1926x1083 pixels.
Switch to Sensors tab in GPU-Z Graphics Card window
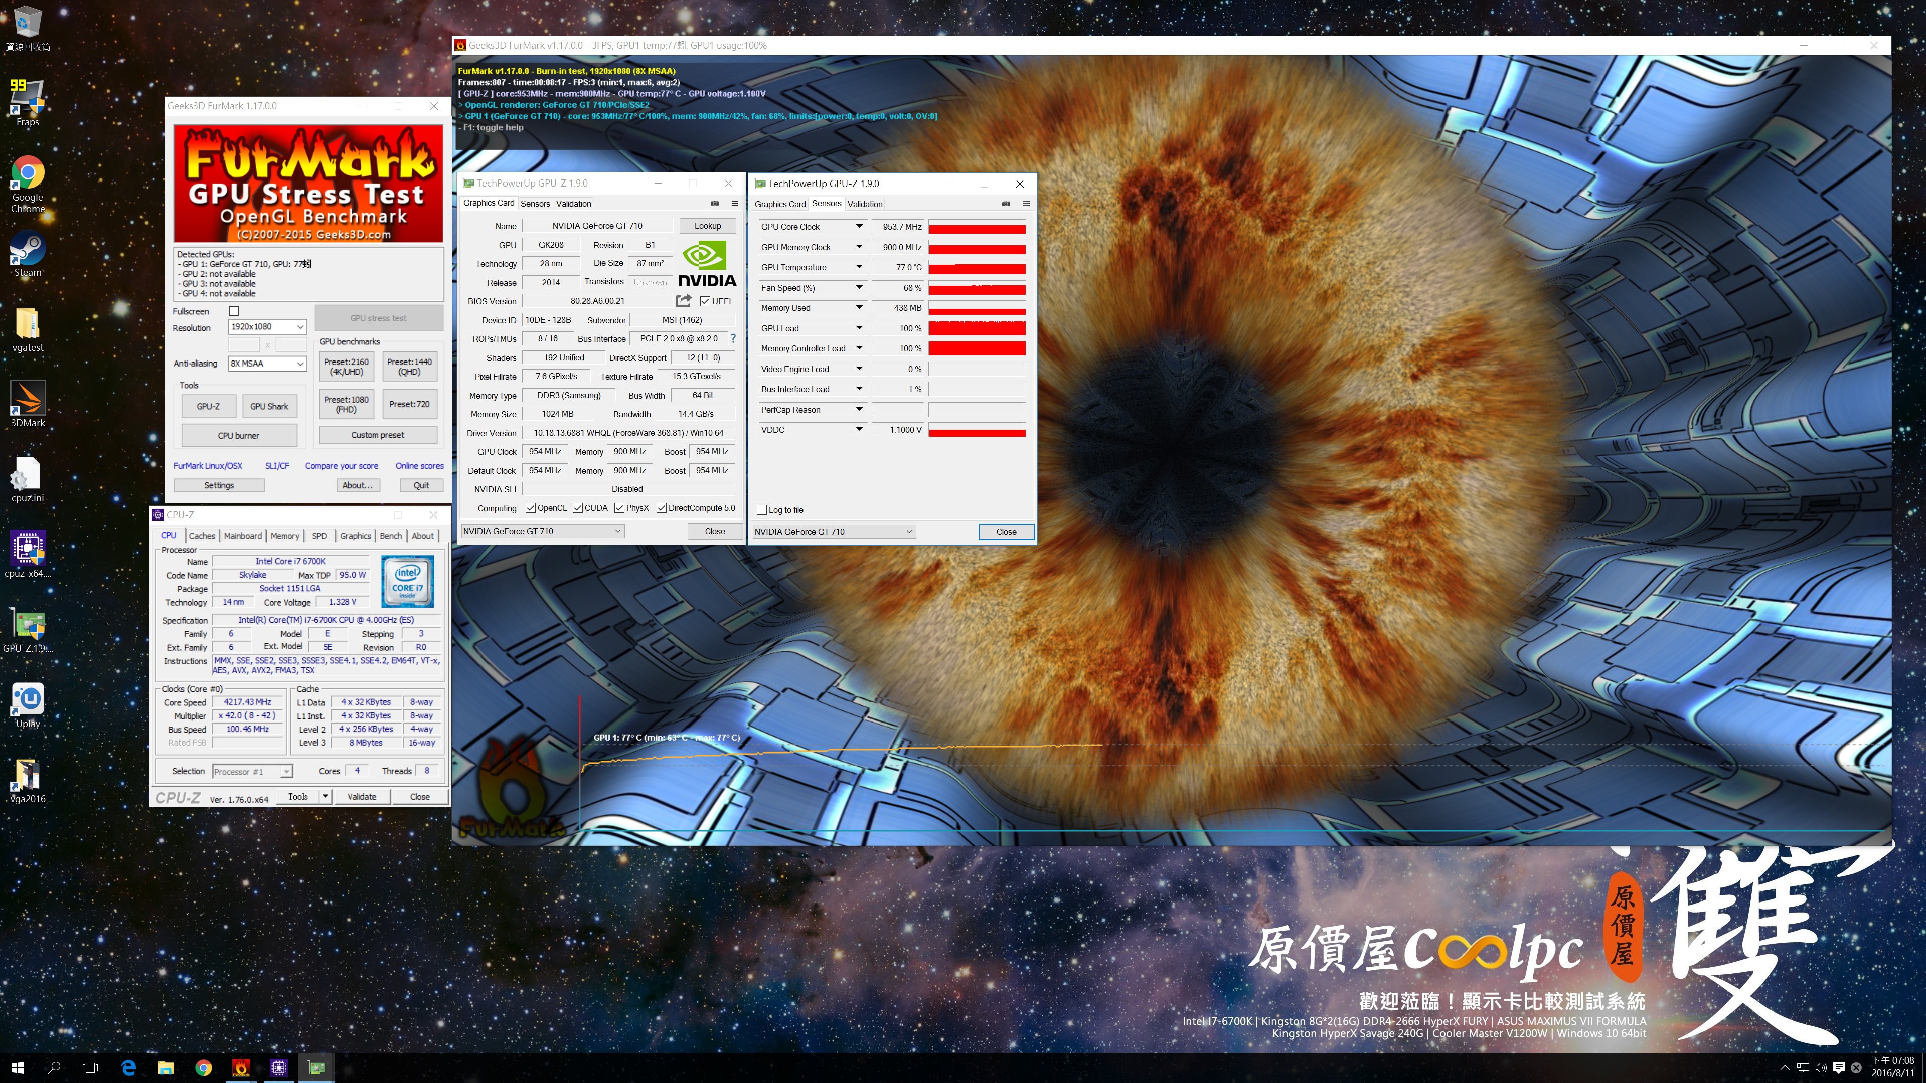point(535,203)
